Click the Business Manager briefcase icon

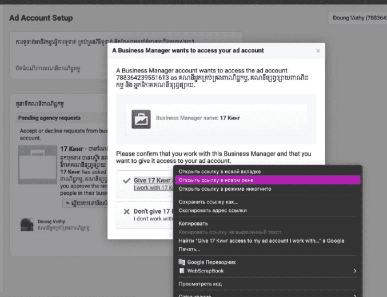[141, 119]
